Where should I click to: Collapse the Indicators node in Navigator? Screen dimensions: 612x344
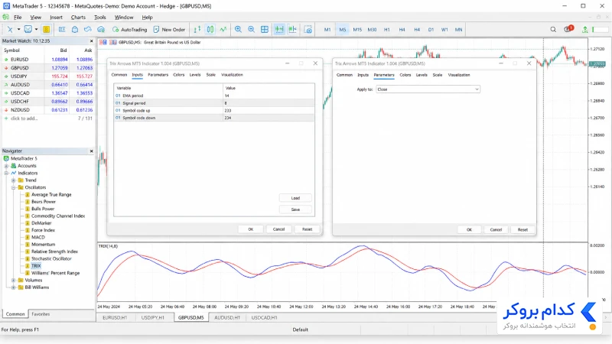[x=6, y=174]
